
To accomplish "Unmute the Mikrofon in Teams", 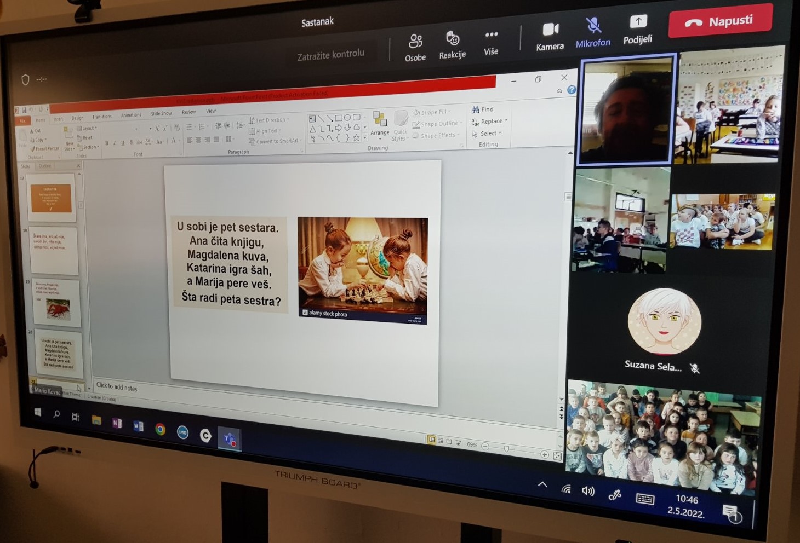I will tap(593, 33).
